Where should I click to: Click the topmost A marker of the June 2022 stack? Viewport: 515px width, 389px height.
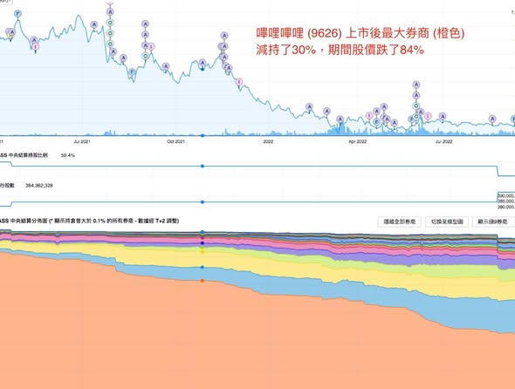[x=416, y=85]
